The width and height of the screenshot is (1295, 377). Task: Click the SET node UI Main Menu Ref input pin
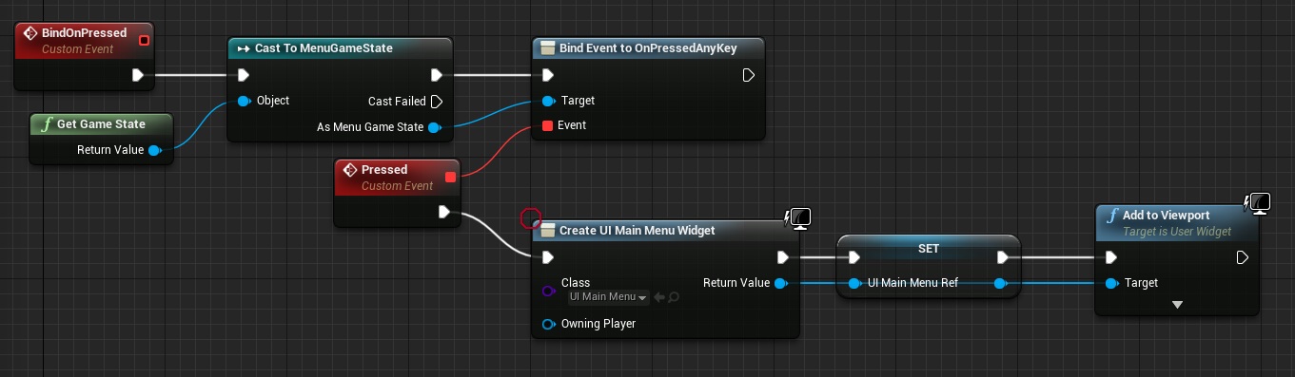[x=854, y=283]
